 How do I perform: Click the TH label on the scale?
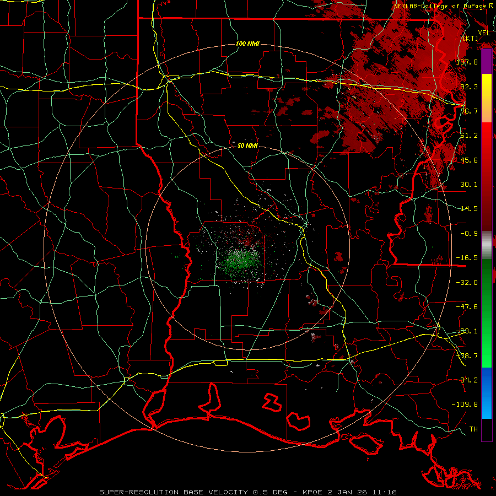tap(473, 429)
